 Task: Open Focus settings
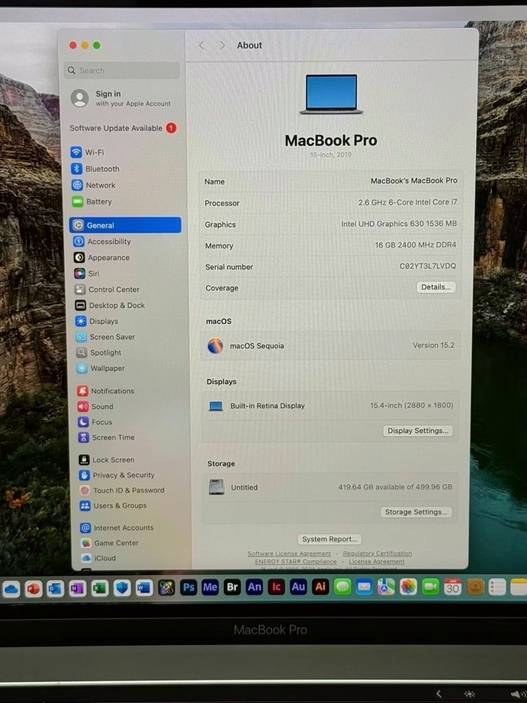coord(95,422)
